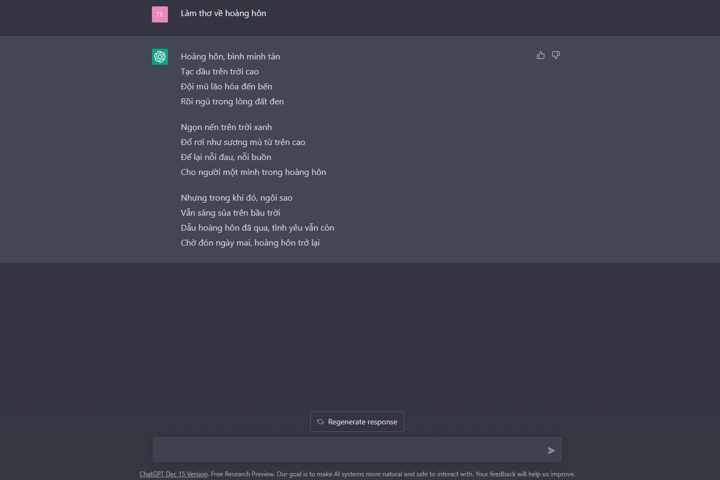Viewport: 720px width, 480px height.
Task: Click the line "Nhưng trong khi đó, ngôi sao"
Action: (x=236, y=198)
